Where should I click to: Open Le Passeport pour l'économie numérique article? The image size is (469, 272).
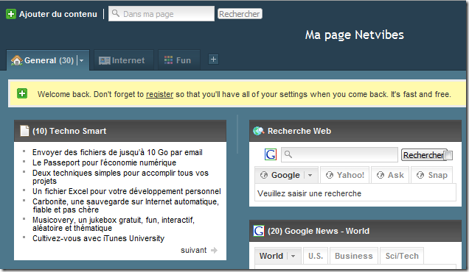(104, 162)
